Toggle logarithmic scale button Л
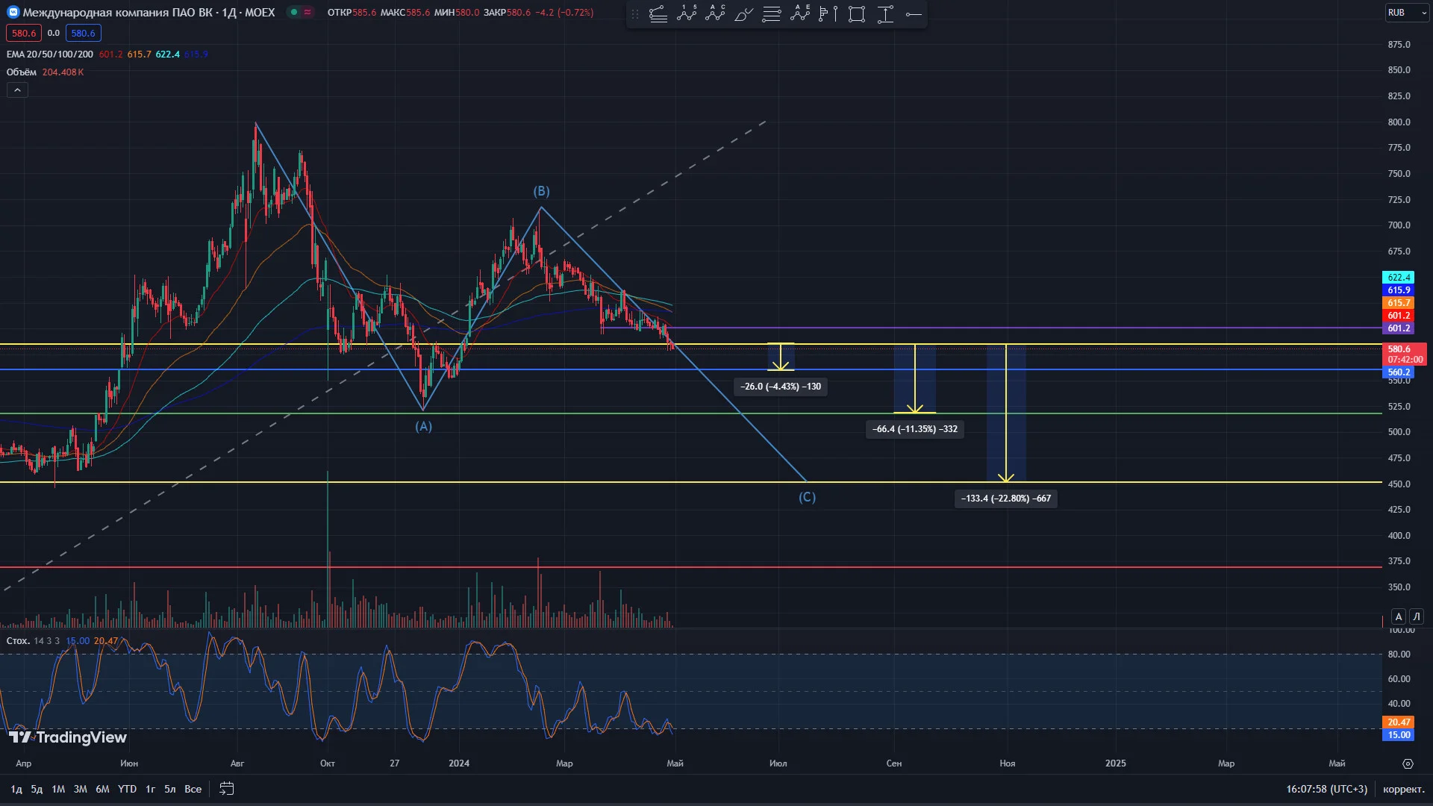 1417,616
